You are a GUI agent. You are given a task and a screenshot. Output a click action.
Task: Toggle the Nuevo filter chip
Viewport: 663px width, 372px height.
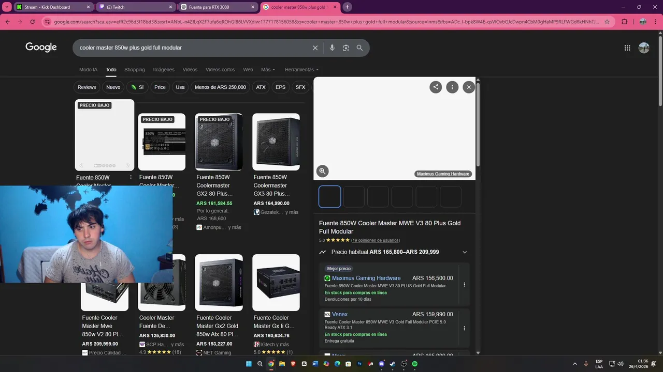(x=113, y=87)
